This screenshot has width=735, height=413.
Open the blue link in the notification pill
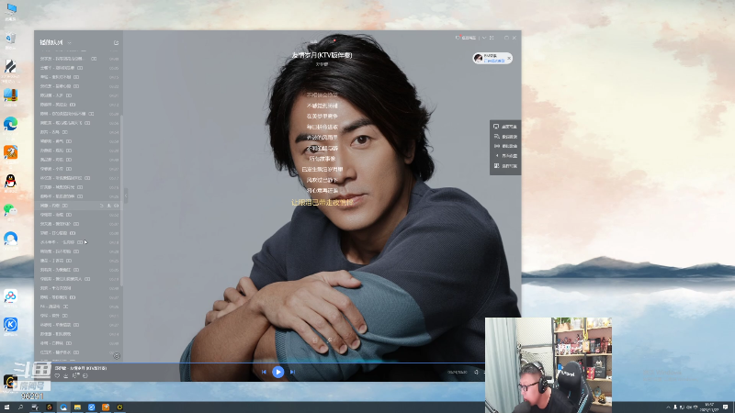coord(494,61)
